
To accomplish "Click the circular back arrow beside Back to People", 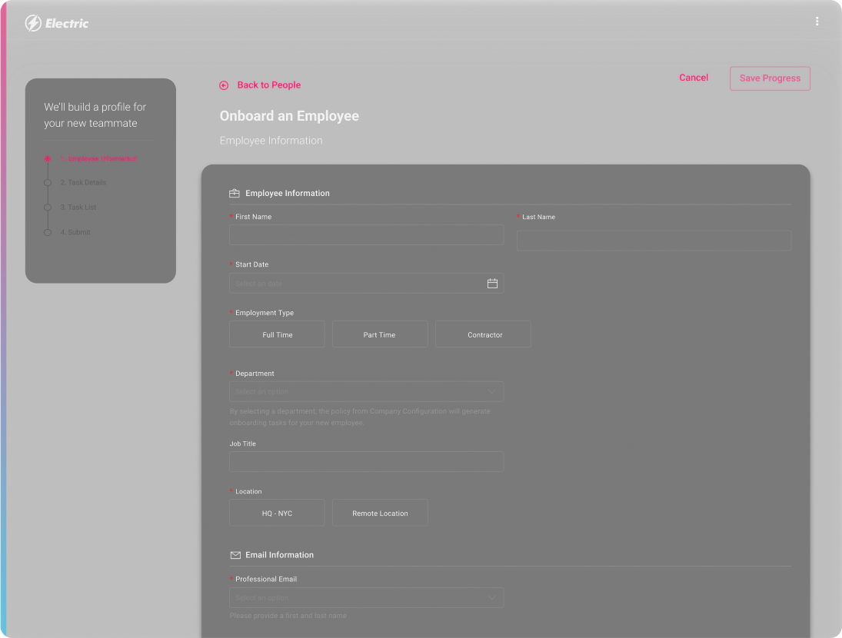I will point(224,85).
